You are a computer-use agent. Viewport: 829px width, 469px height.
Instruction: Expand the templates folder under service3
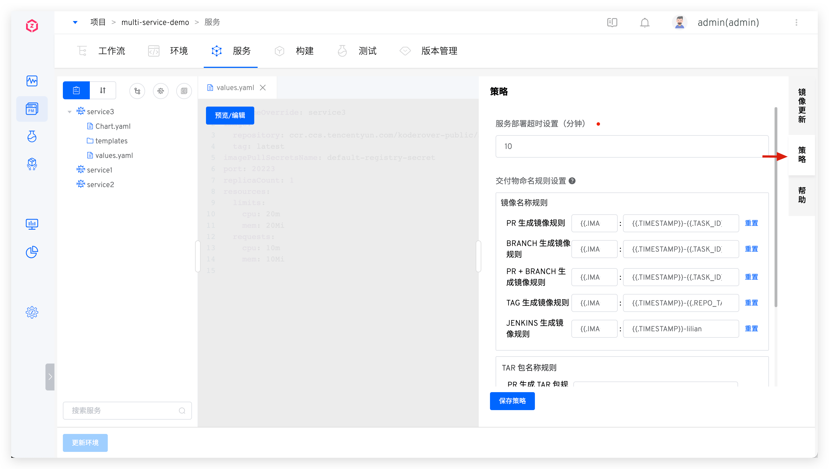111,141
